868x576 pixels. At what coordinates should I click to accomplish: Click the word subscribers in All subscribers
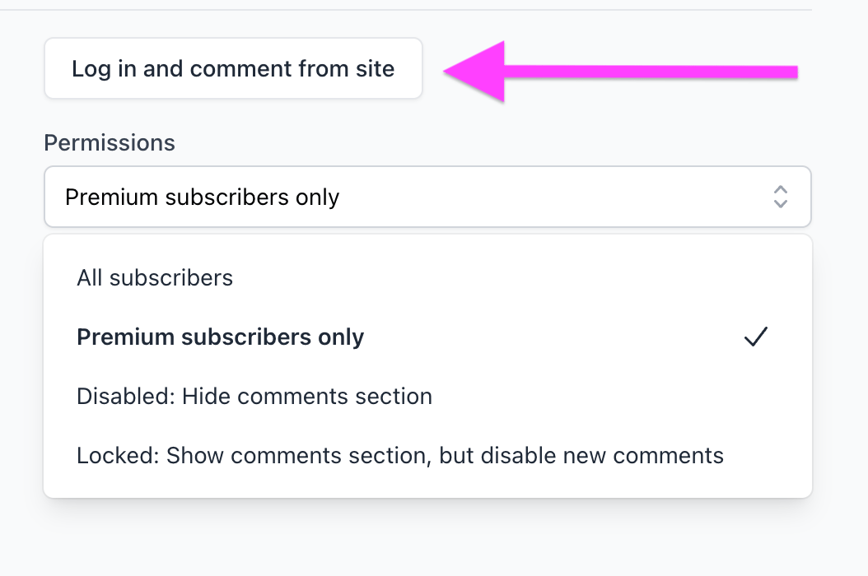tap(171, 278)
